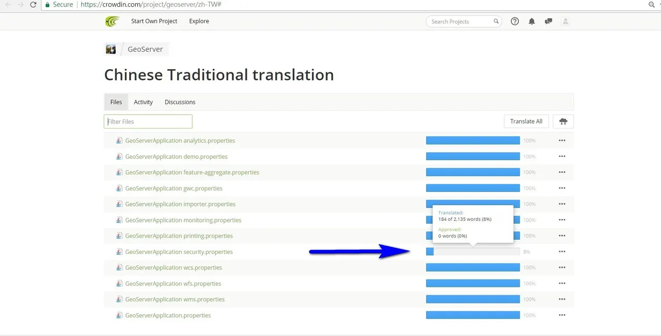661x336 pixels.
Task: Click the 8% label for security.properties
Action: click(x=527, y=252)
